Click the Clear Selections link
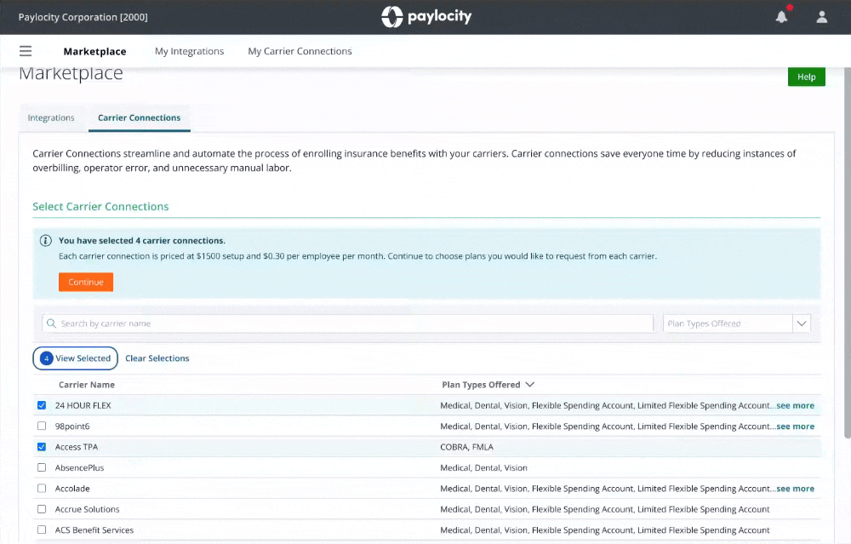 pos(157,358)
